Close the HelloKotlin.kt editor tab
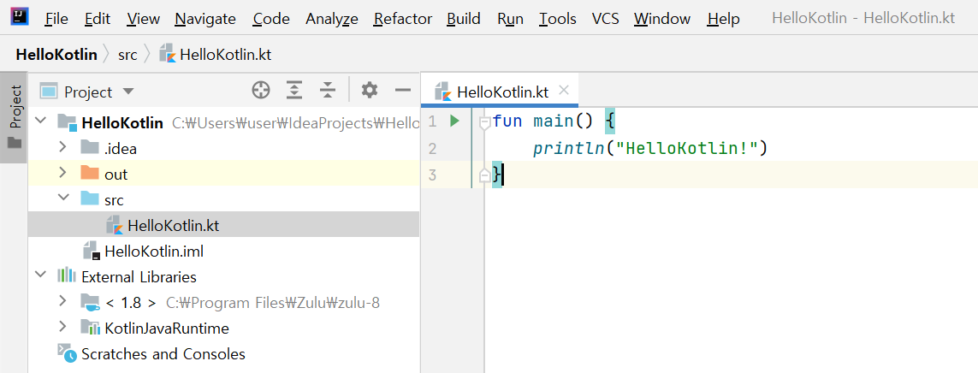This screenshot has height=373, width=978. point(564,91)
